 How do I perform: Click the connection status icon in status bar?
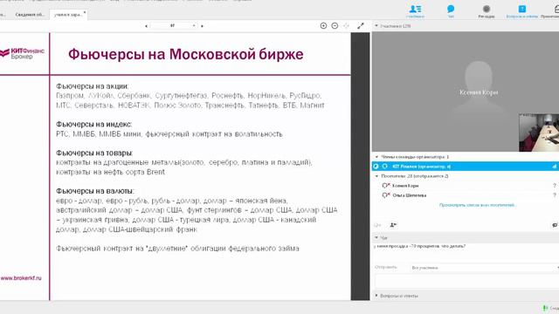[545, 308]
